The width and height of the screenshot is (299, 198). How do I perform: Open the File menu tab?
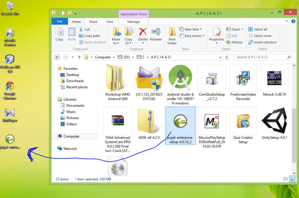(60, 21)
